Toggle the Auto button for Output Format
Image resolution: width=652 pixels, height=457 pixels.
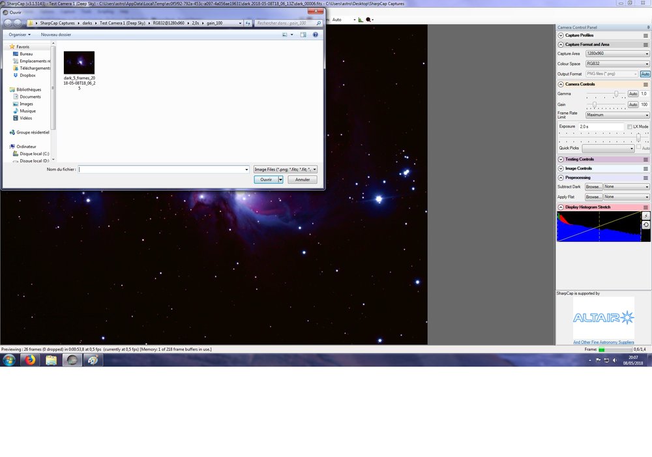645,74
